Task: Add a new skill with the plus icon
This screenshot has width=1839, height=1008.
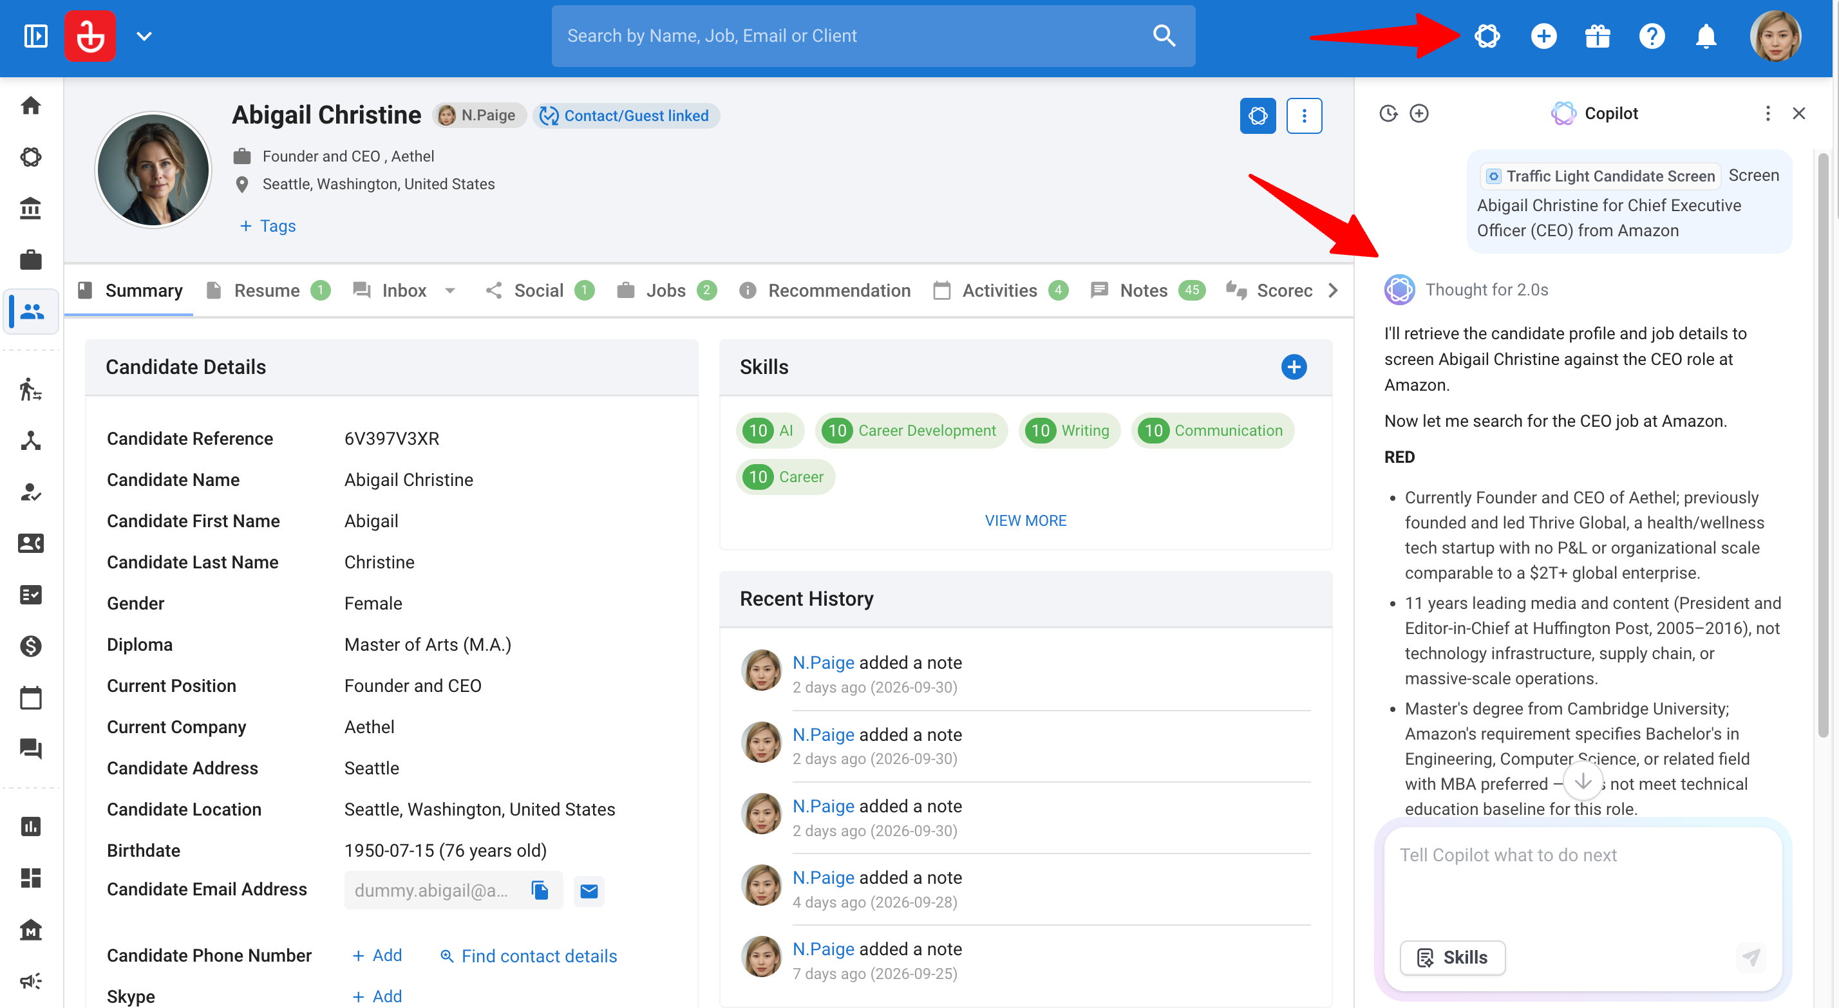Action: coord(1294,367)
